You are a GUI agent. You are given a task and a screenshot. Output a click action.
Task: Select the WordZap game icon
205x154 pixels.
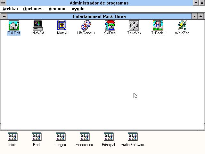pos(182,25)
